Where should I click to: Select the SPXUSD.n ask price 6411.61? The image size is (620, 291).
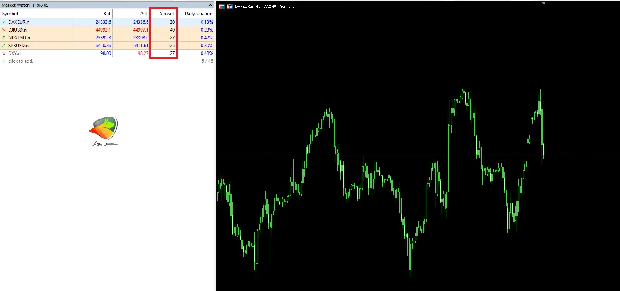(141, 46)
